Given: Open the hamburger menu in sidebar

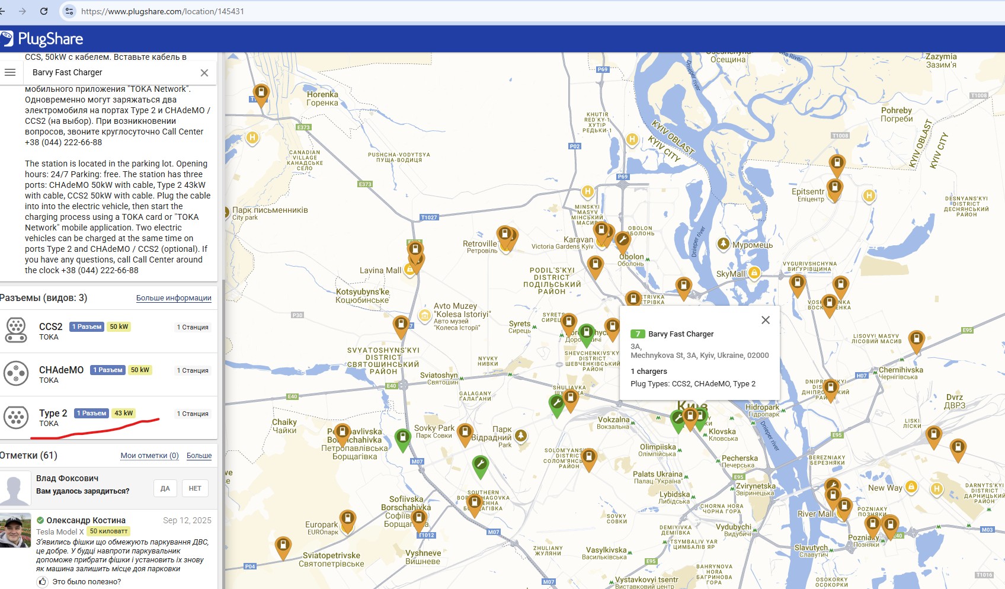Looking at the screenshot, I should [x=10, y=72].
